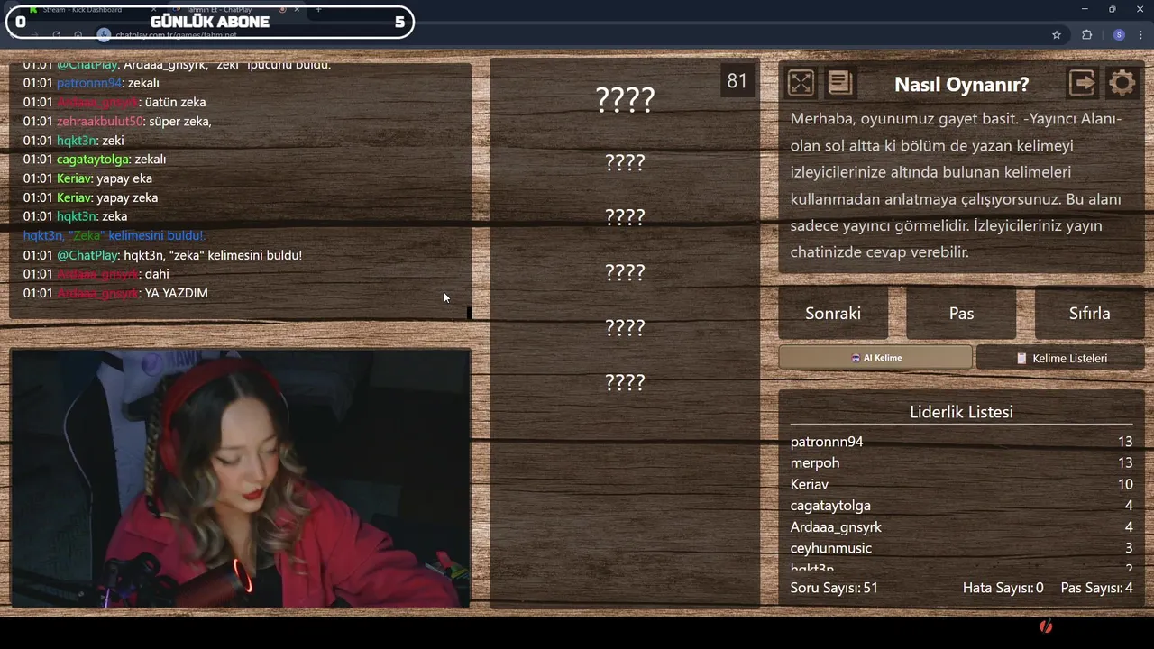Click the Nasıl Oynanır? heading
1154x649 pixels.
click(961, 84)
